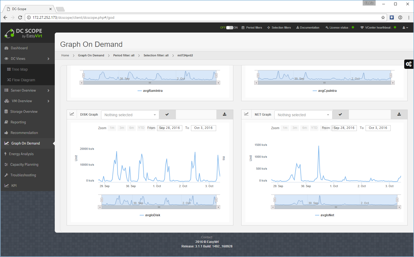Open Capacity Planning in sidebar
Image resolution: width=414 pixels, height=257 pixels.
24,165
